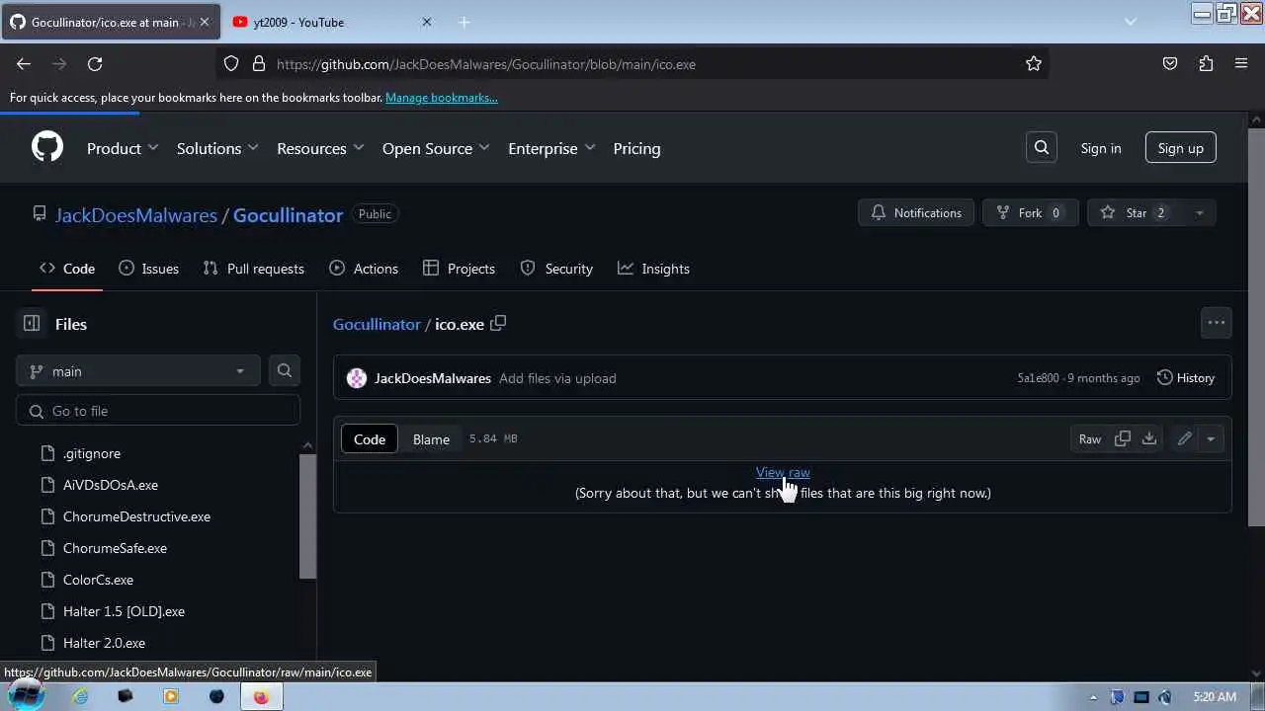
Task: Open Windows Start orb
Action: pyautogui.click(x=25, y=695)
